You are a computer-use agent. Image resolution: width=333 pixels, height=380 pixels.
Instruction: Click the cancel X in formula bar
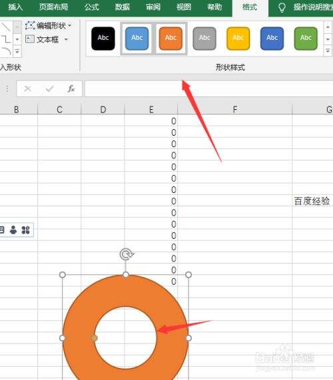point(28,89)
